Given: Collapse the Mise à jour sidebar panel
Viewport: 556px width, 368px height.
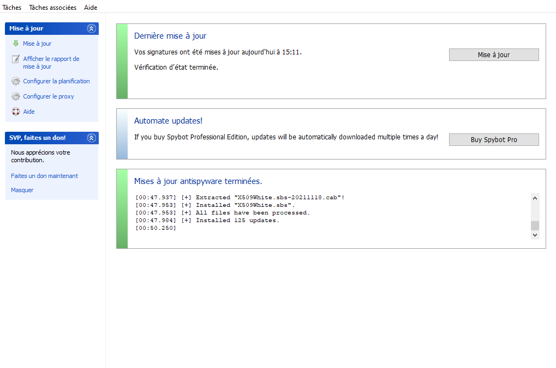Looking at the screenshot, I should click(x=92, y=29).
